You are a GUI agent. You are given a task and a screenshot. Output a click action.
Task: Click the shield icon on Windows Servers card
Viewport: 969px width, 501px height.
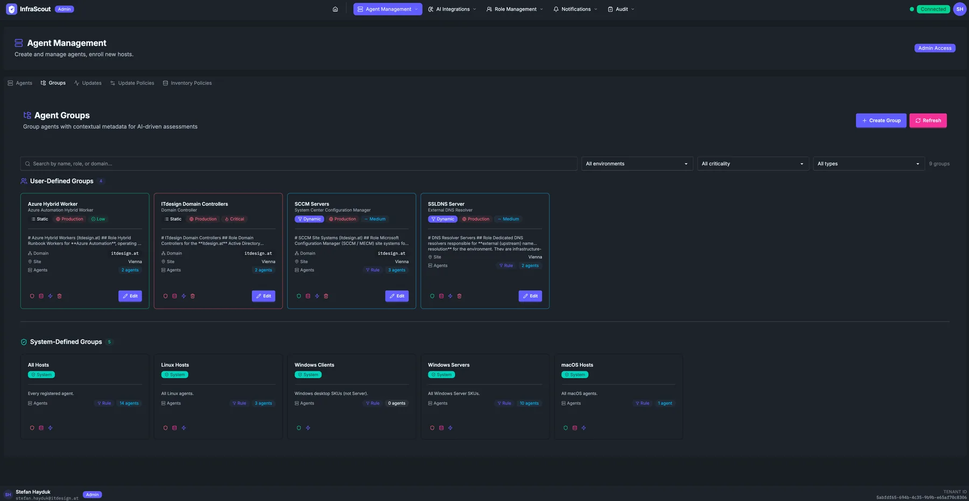pyautogui.click(x=432, y=428)
